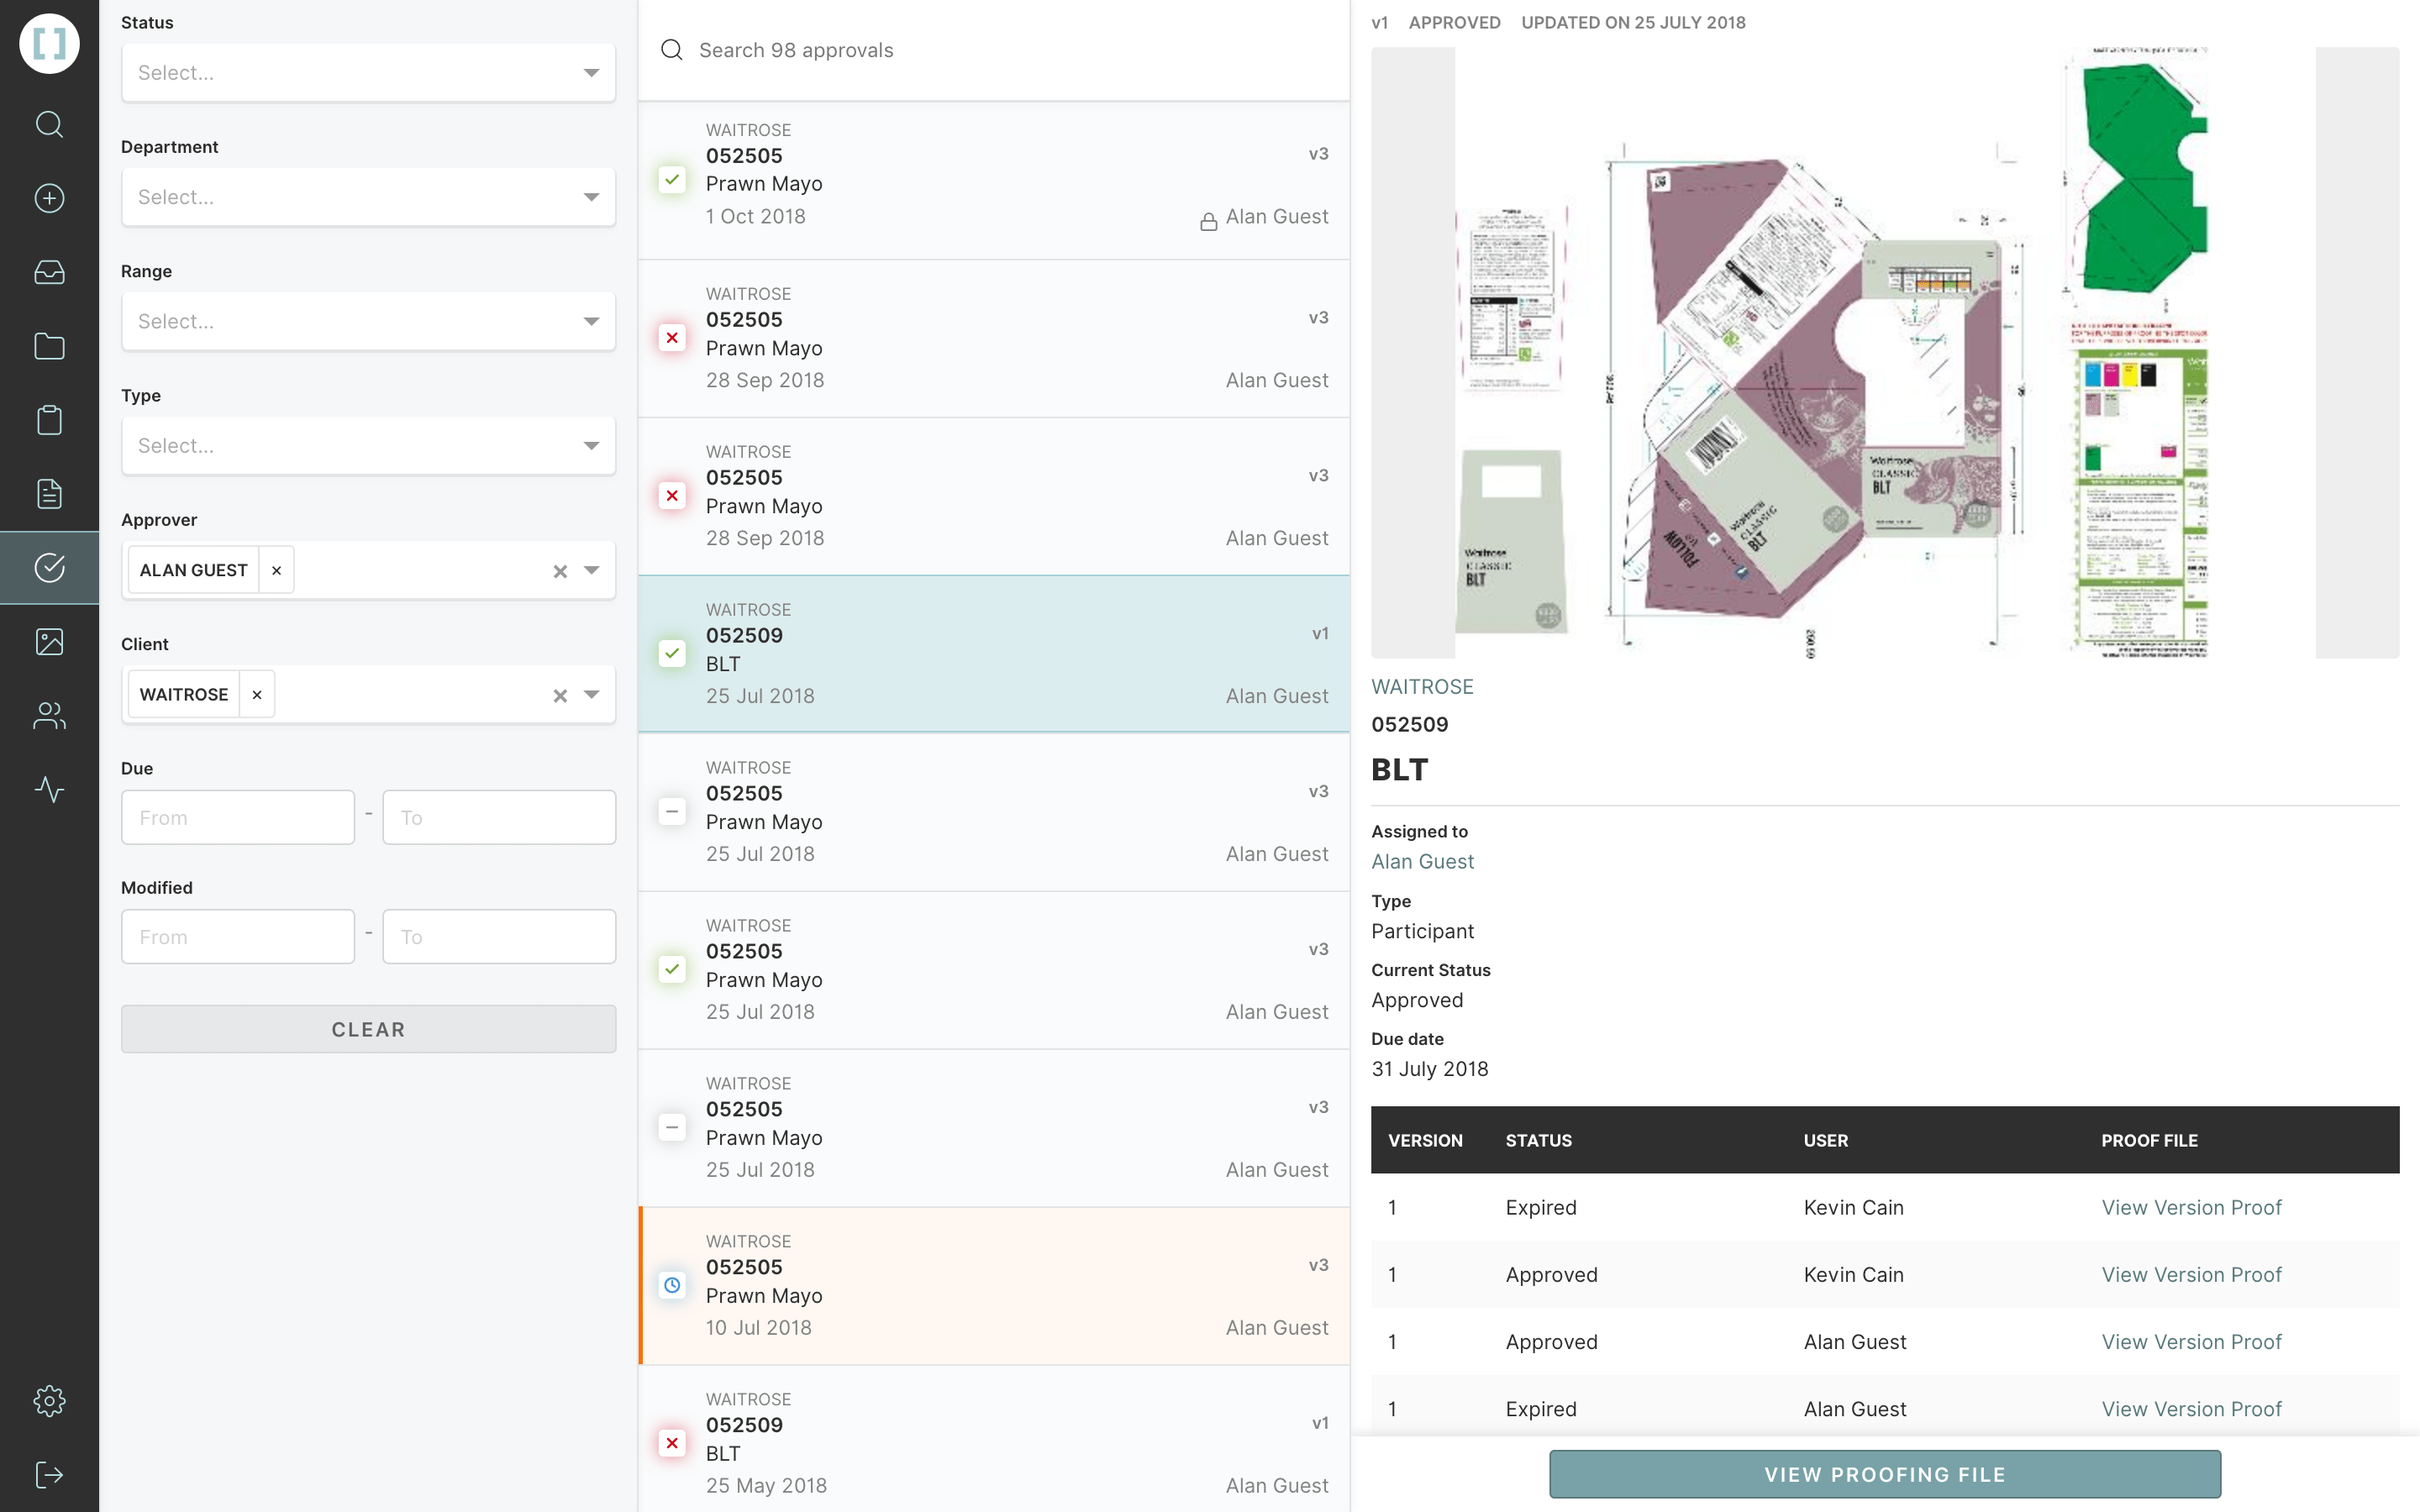Click the Modified To date field

[499, 936]
